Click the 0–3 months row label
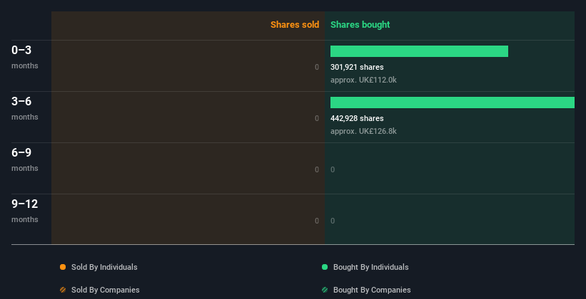 (x=25, y=57)
